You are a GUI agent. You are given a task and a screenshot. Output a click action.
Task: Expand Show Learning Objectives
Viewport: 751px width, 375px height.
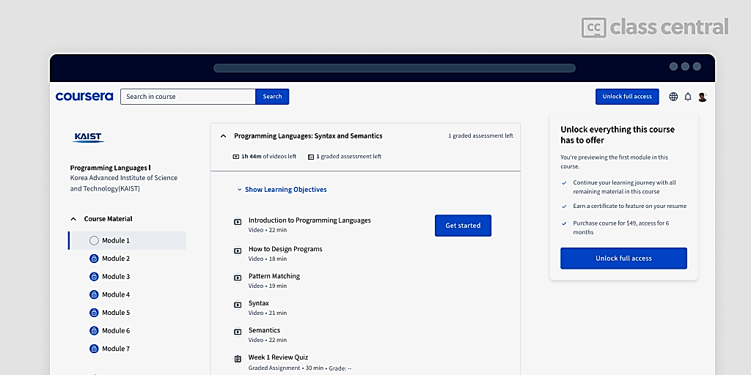(282, 190)
